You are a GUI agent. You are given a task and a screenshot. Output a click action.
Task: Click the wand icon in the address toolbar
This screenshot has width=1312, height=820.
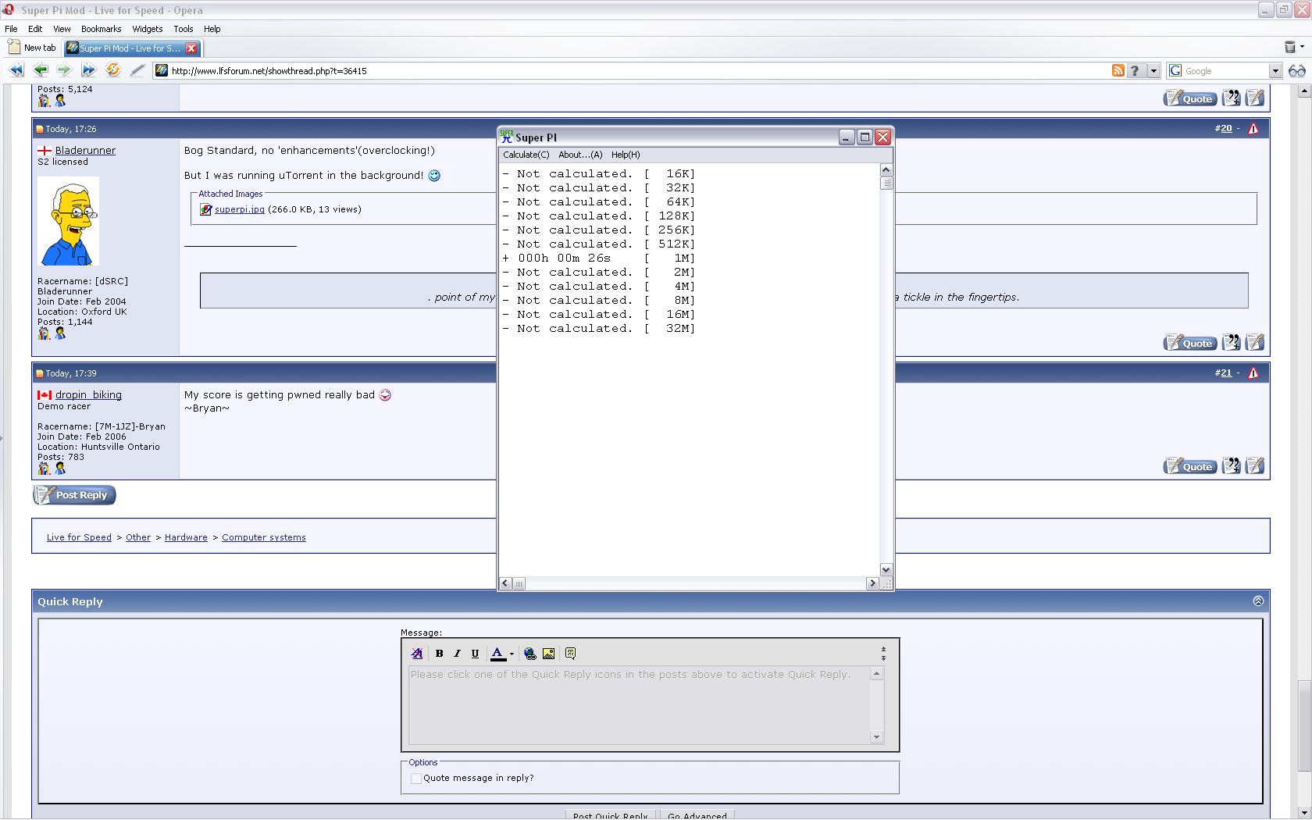(x=137, y=70)
